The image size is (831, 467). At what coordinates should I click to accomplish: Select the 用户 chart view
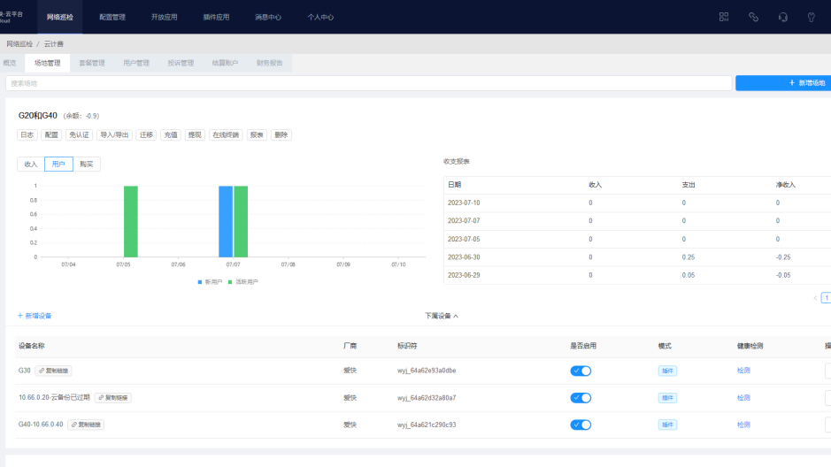pyautogui.click(x=58, y=165)
